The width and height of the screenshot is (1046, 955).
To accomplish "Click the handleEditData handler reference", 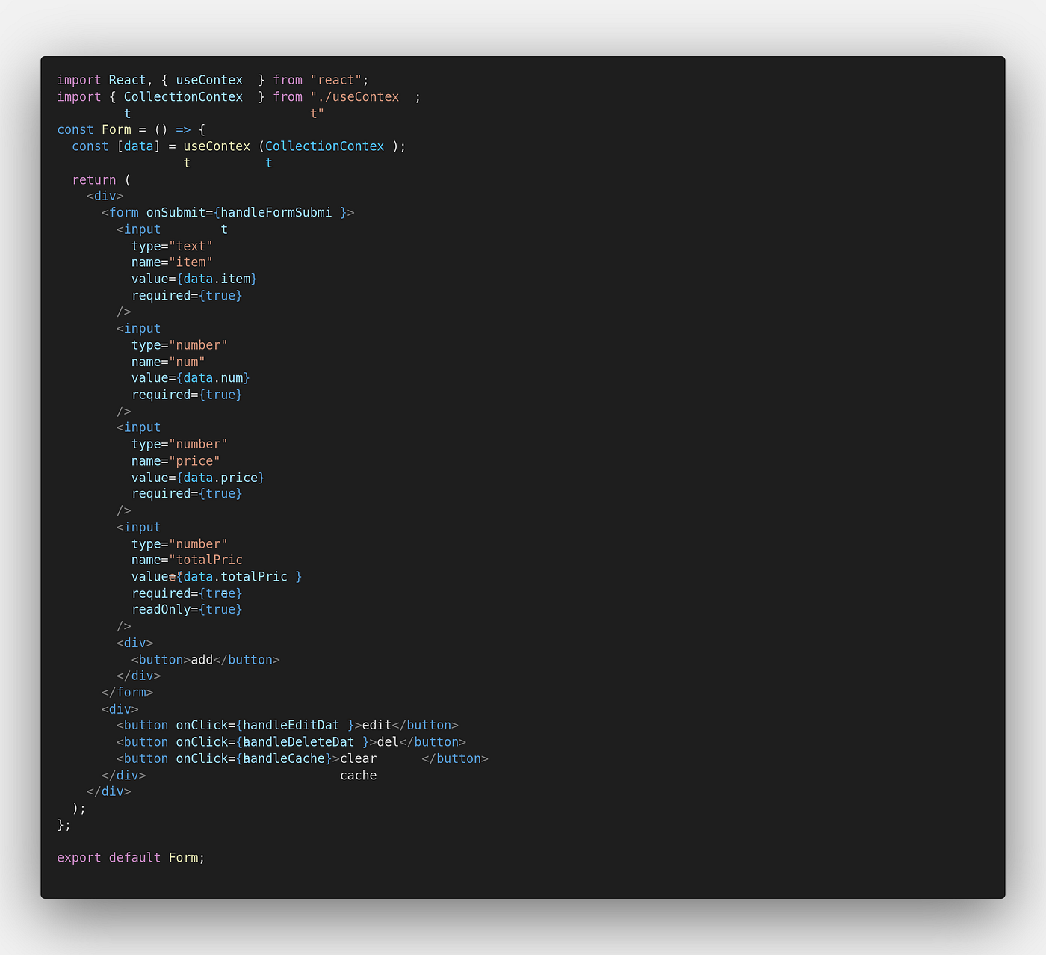I will coord(291,724).
